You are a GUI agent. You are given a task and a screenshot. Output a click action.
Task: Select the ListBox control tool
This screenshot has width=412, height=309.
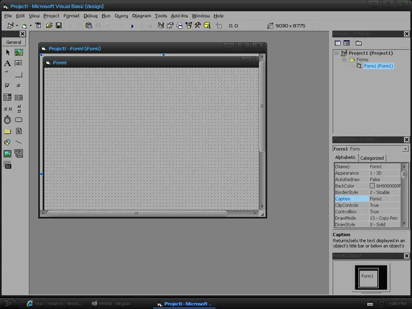tap(19, 97)
